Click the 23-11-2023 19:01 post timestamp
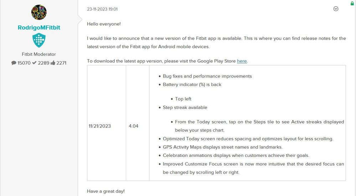The height and width of the screenshot is (196, 356). pos(102,9)
